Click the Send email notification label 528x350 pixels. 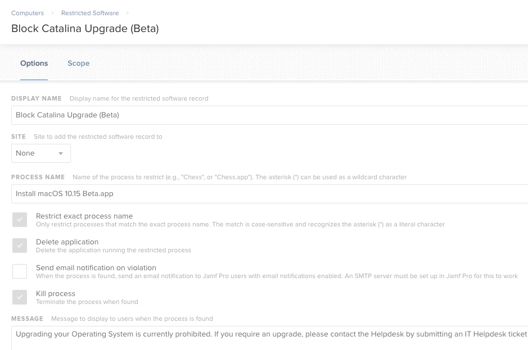point(96,268)
